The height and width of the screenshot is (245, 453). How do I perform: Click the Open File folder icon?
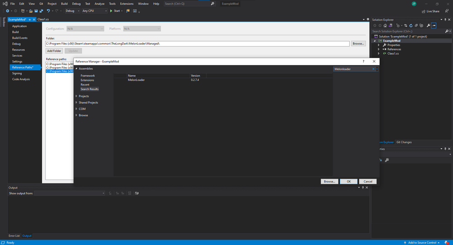pyautogui.click(x=31, y=11)
